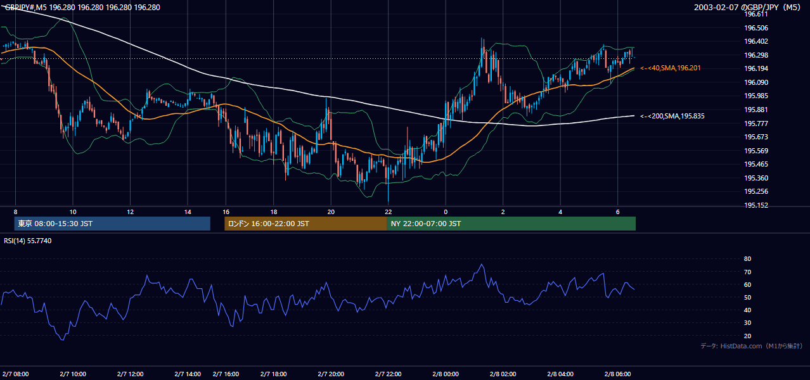Click the 195.256 price axis label
810x380 pixels.
click(x=755, y=191)
